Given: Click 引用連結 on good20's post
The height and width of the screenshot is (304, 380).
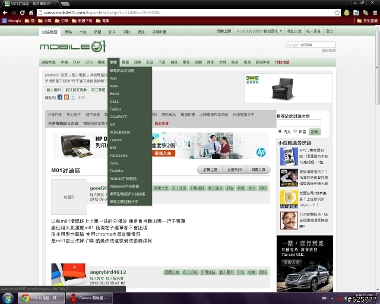Looking at the screenshot, I should [197, 188].
